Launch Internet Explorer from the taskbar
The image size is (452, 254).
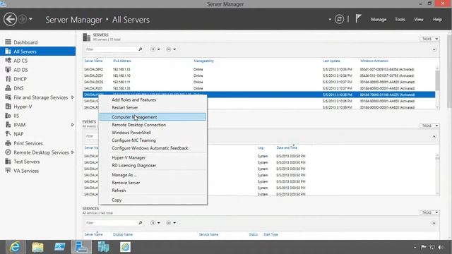(x=15, y=247)
